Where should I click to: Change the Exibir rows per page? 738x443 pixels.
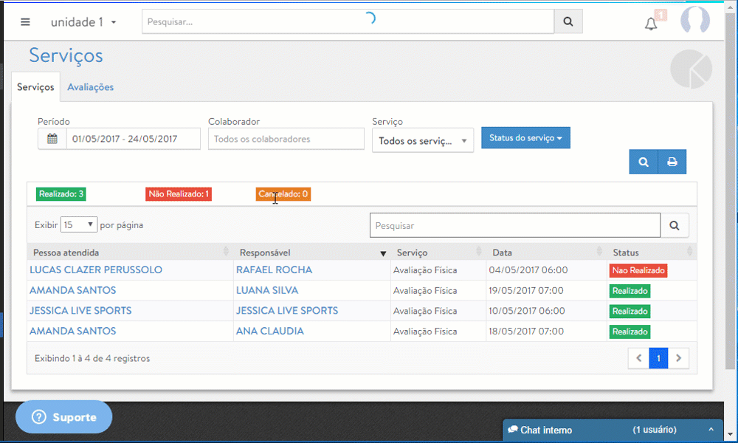[x=79, y=224]
